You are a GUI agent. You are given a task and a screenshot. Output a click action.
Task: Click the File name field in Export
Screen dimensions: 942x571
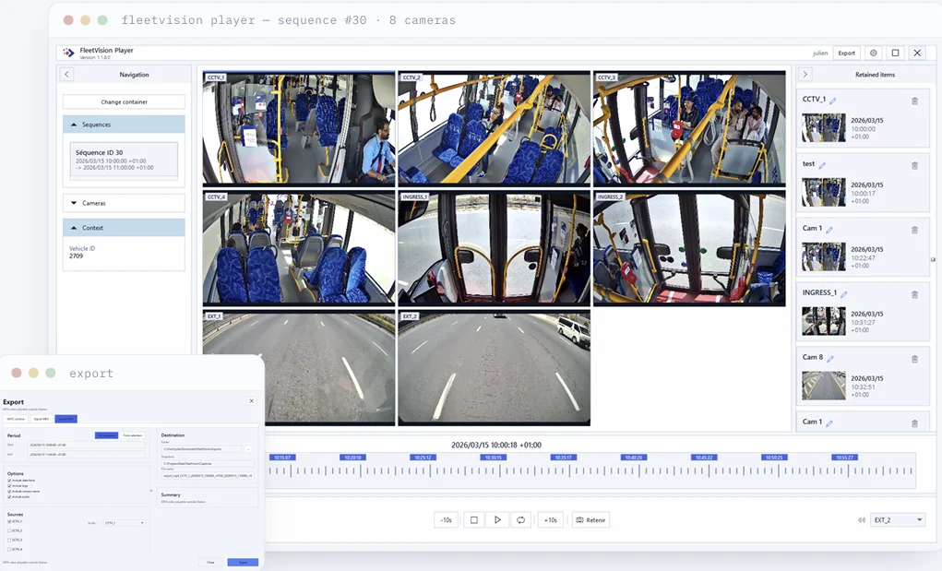click(208, 476)
